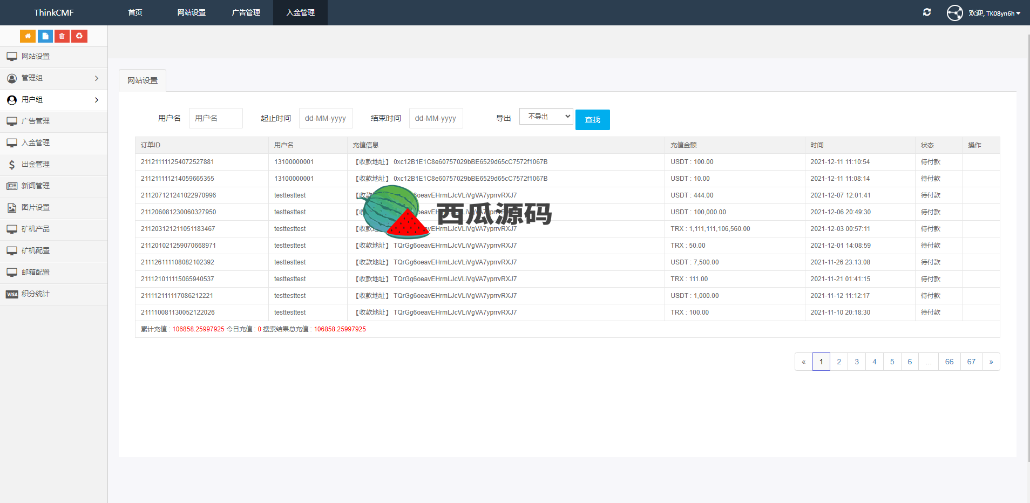Open 广告管理 in the sidebar

(x=53, y=121)
